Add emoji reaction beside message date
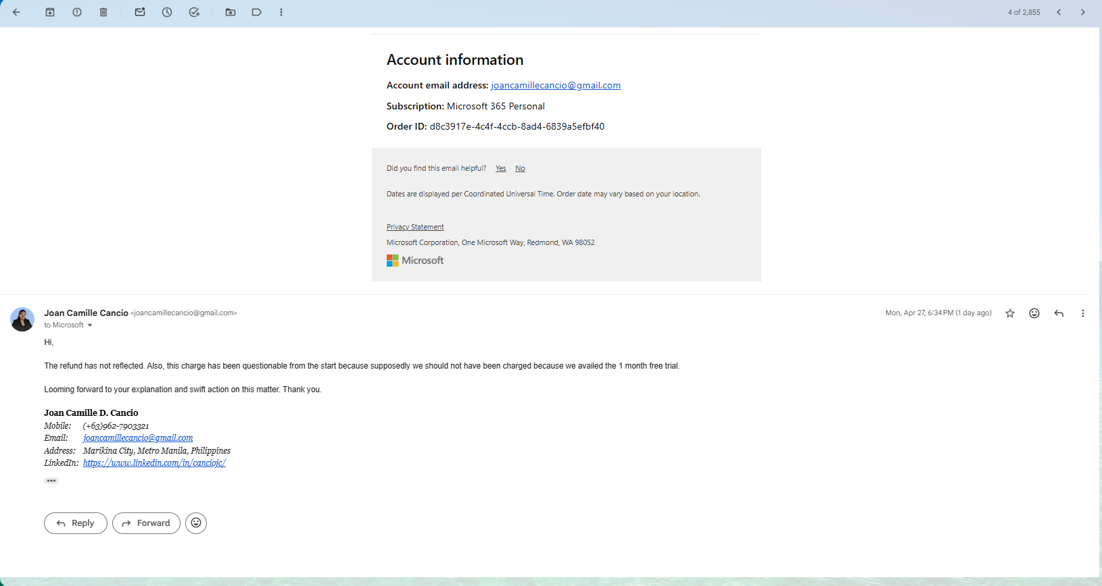 [1034, 313]
